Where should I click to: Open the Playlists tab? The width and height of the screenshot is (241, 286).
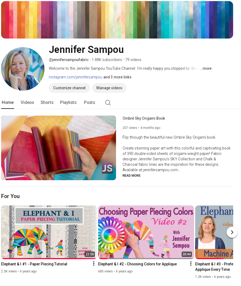coord(68,102)
